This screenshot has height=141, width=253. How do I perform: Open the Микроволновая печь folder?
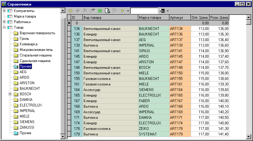[x=36, y=50]
